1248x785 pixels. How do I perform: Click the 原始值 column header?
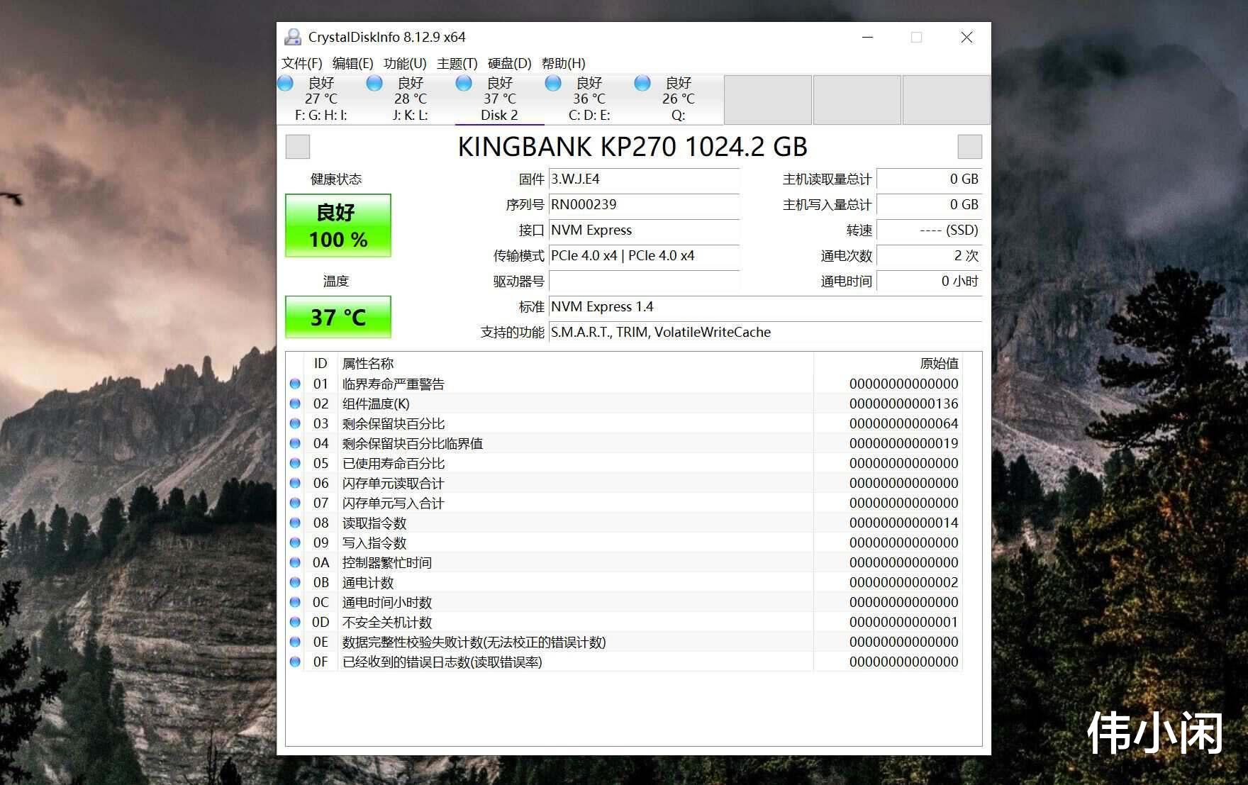pos(888,363)
